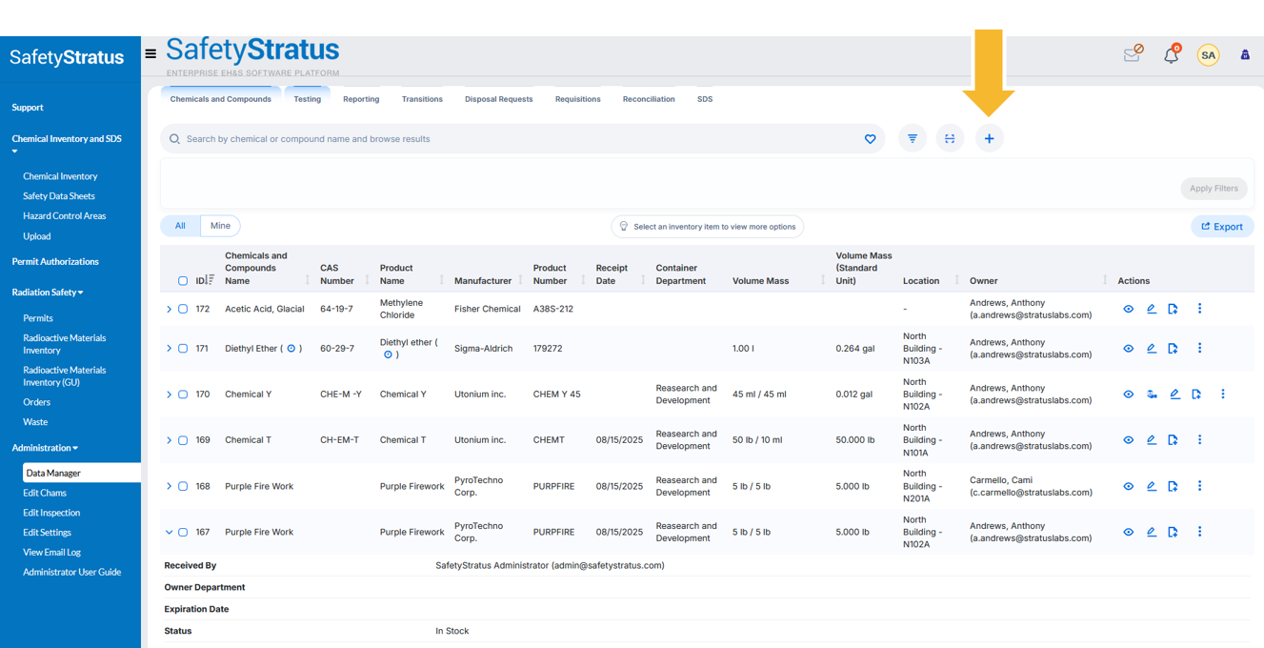Open more options for Diethyl Ether row
Screen dimensions: 1264x648
click(1200, 349)
